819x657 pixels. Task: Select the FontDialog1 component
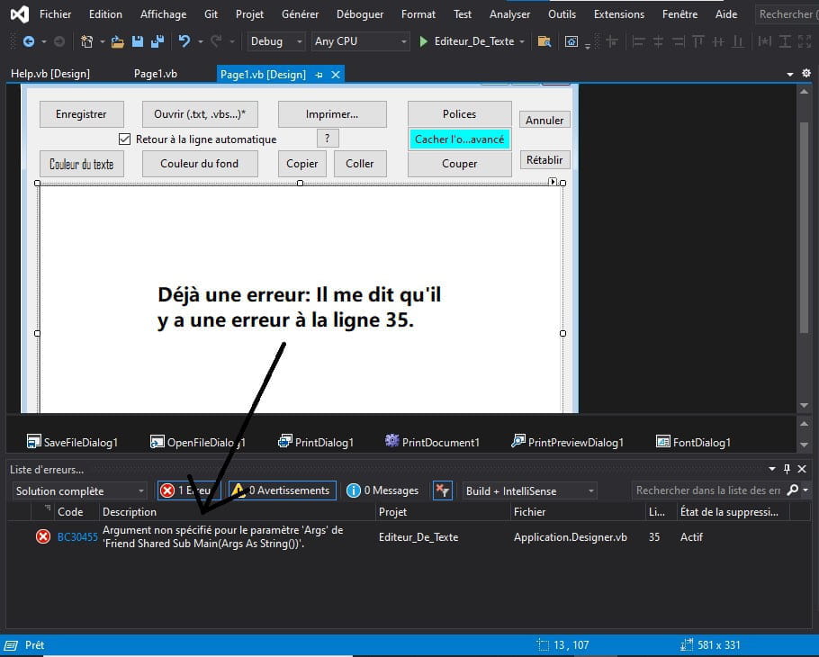tap(693, 442)
